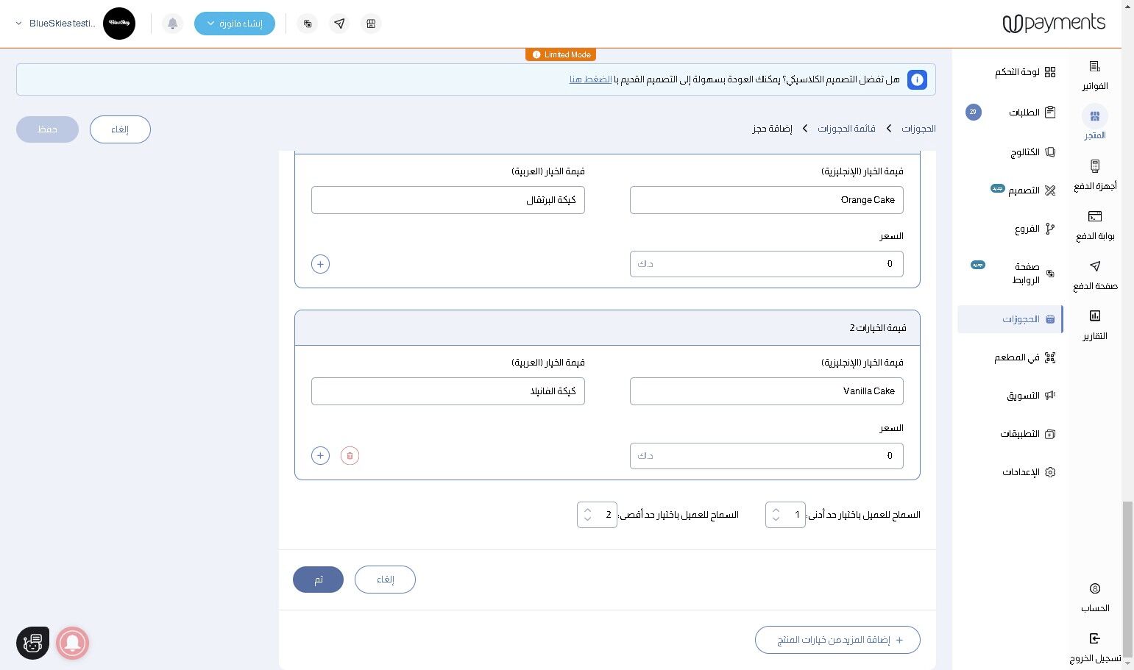Screen dimensions: 1134x670
Task: Open the grid apps icon in header
Action: (x=371, y=24)
